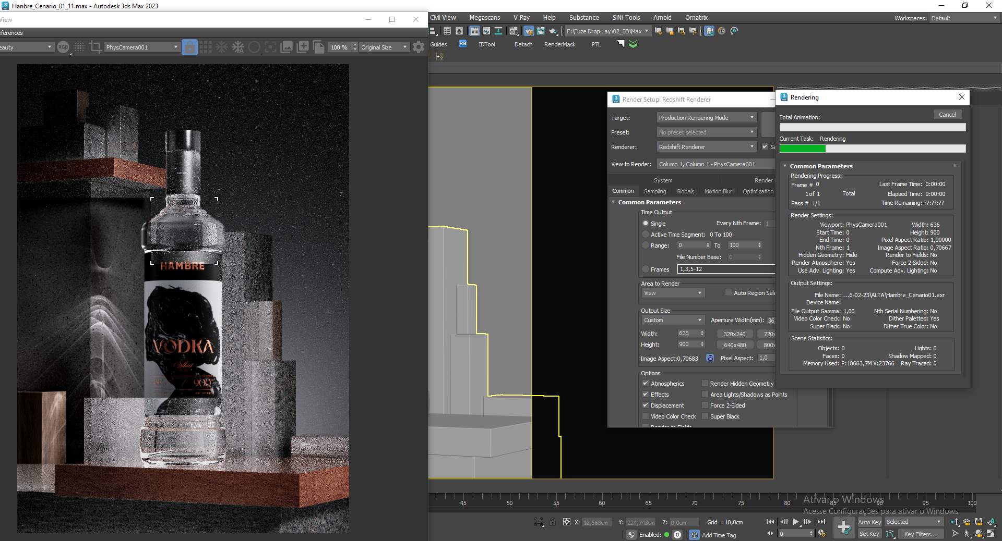Open the Original Size zoom dropdown

coord(384,47)
